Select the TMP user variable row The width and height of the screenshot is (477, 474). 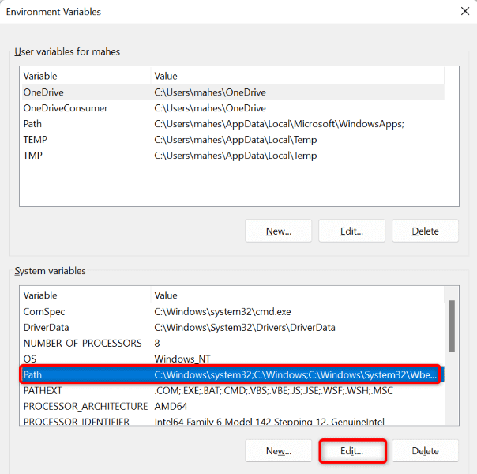click(x=233, y=156)
